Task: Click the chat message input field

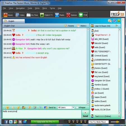Action: [x=42, y=114]
